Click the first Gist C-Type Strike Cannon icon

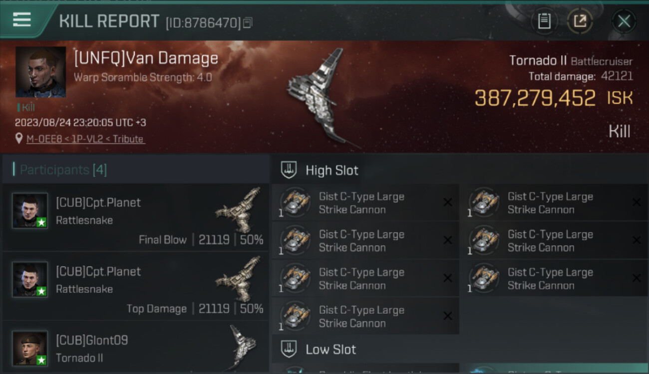(x=295, y=202)
